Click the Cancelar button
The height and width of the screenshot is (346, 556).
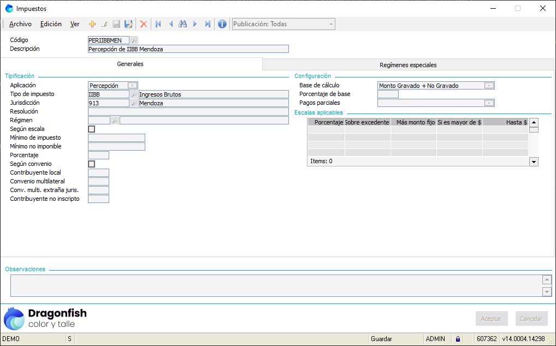tap(531, 319)
